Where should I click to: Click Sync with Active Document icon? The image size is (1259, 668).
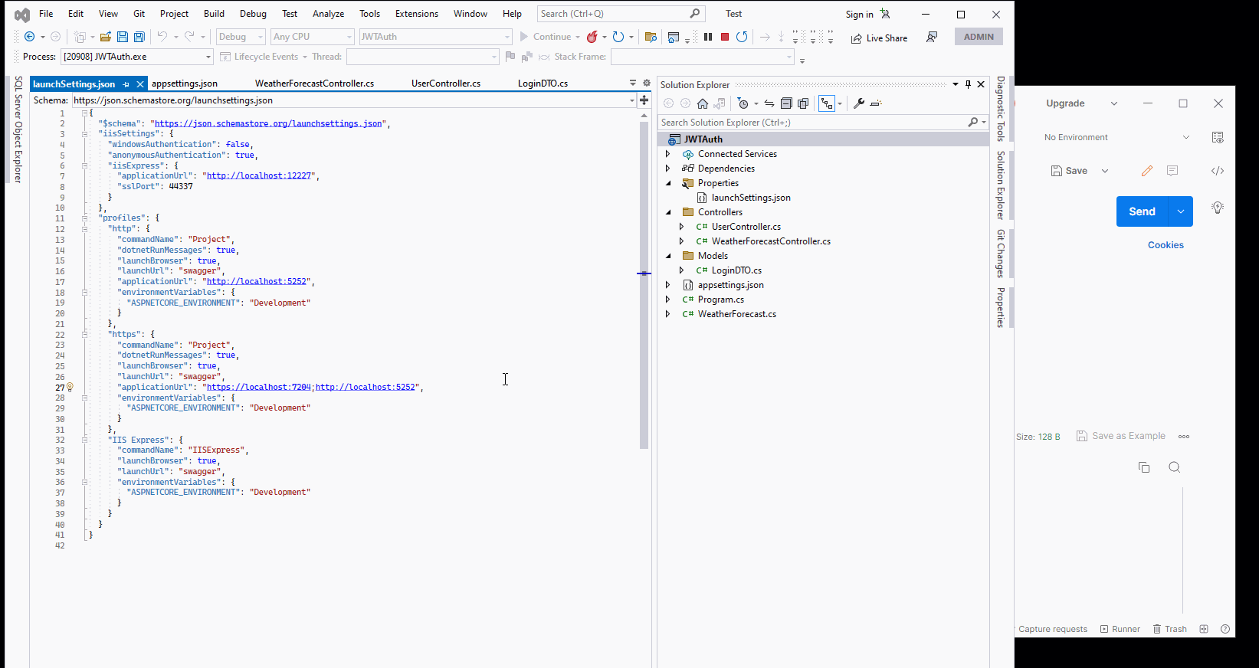tap(769, 103)
